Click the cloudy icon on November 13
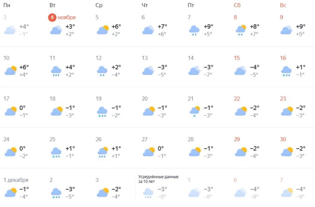The height and width of the screenshot is (207, 315). pyautogui.click(x=148, y=71)
